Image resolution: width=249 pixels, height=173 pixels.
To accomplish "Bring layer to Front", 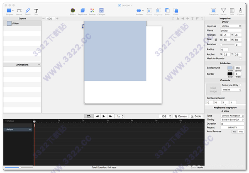I will 176,10.
